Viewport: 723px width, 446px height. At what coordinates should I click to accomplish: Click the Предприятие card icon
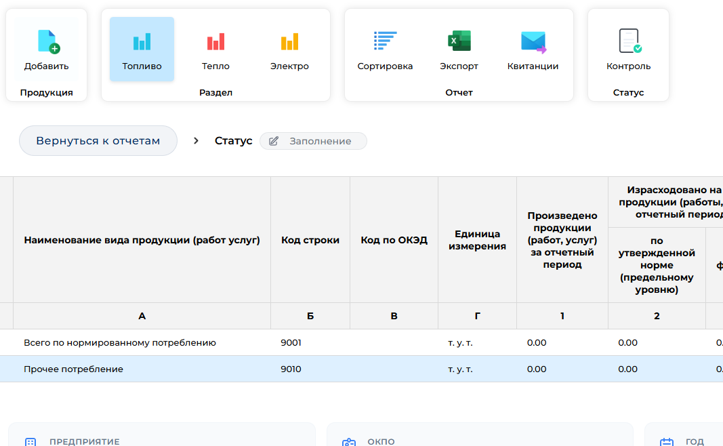30,442
